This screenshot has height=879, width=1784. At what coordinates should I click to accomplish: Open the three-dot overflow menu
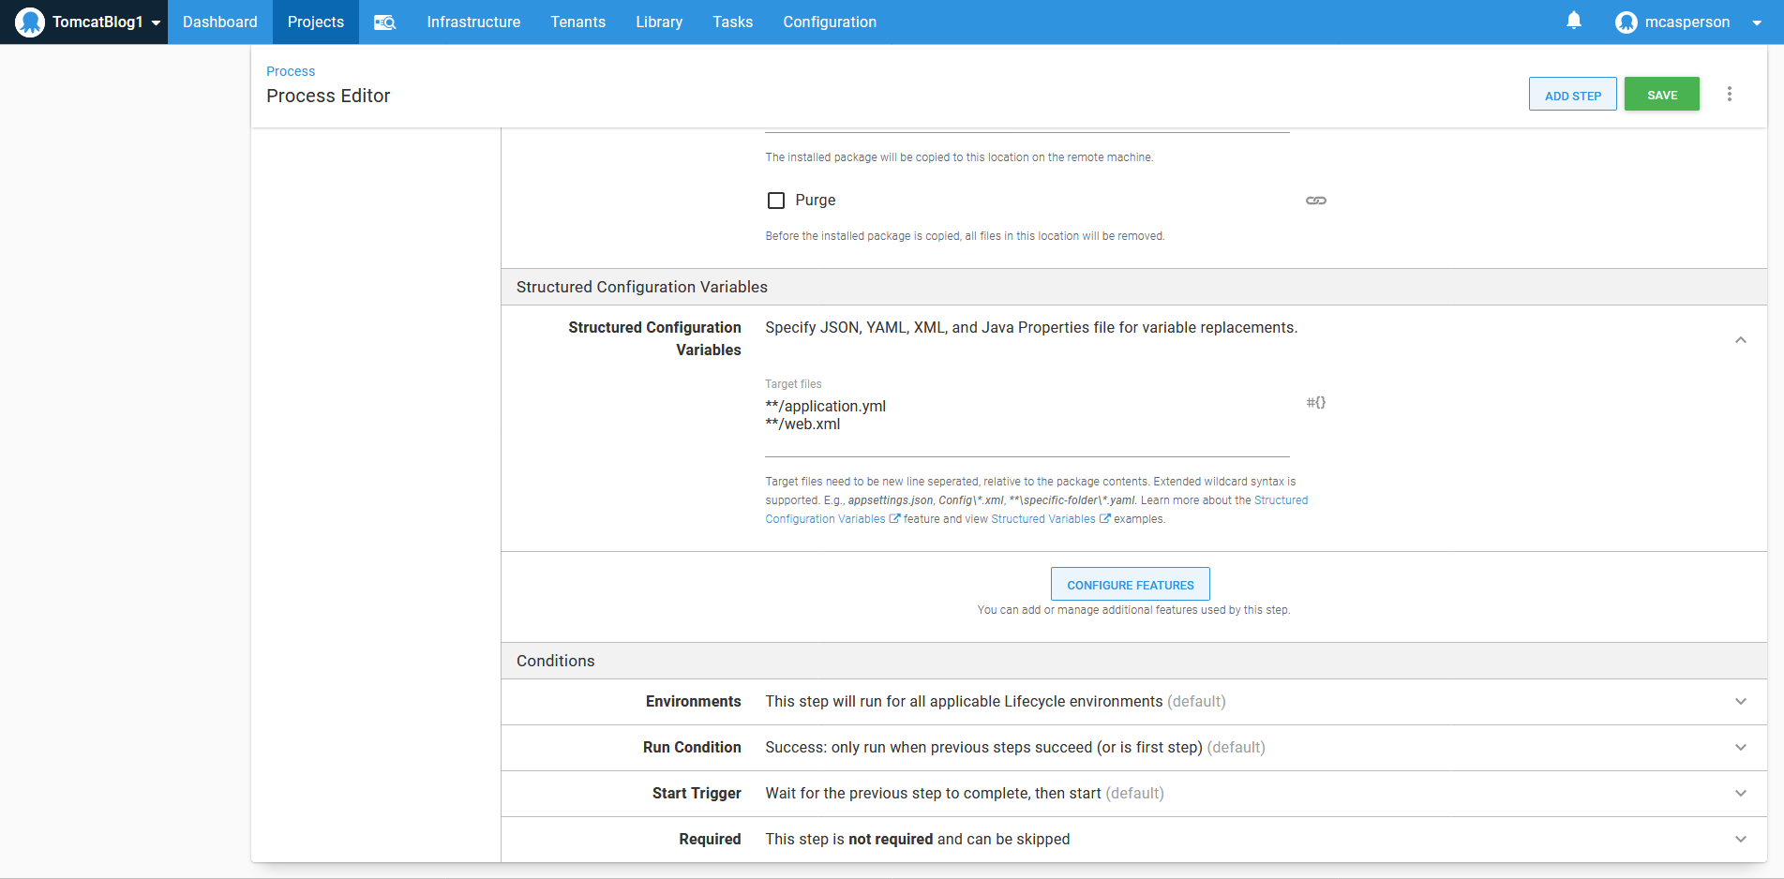[1730, 94]
